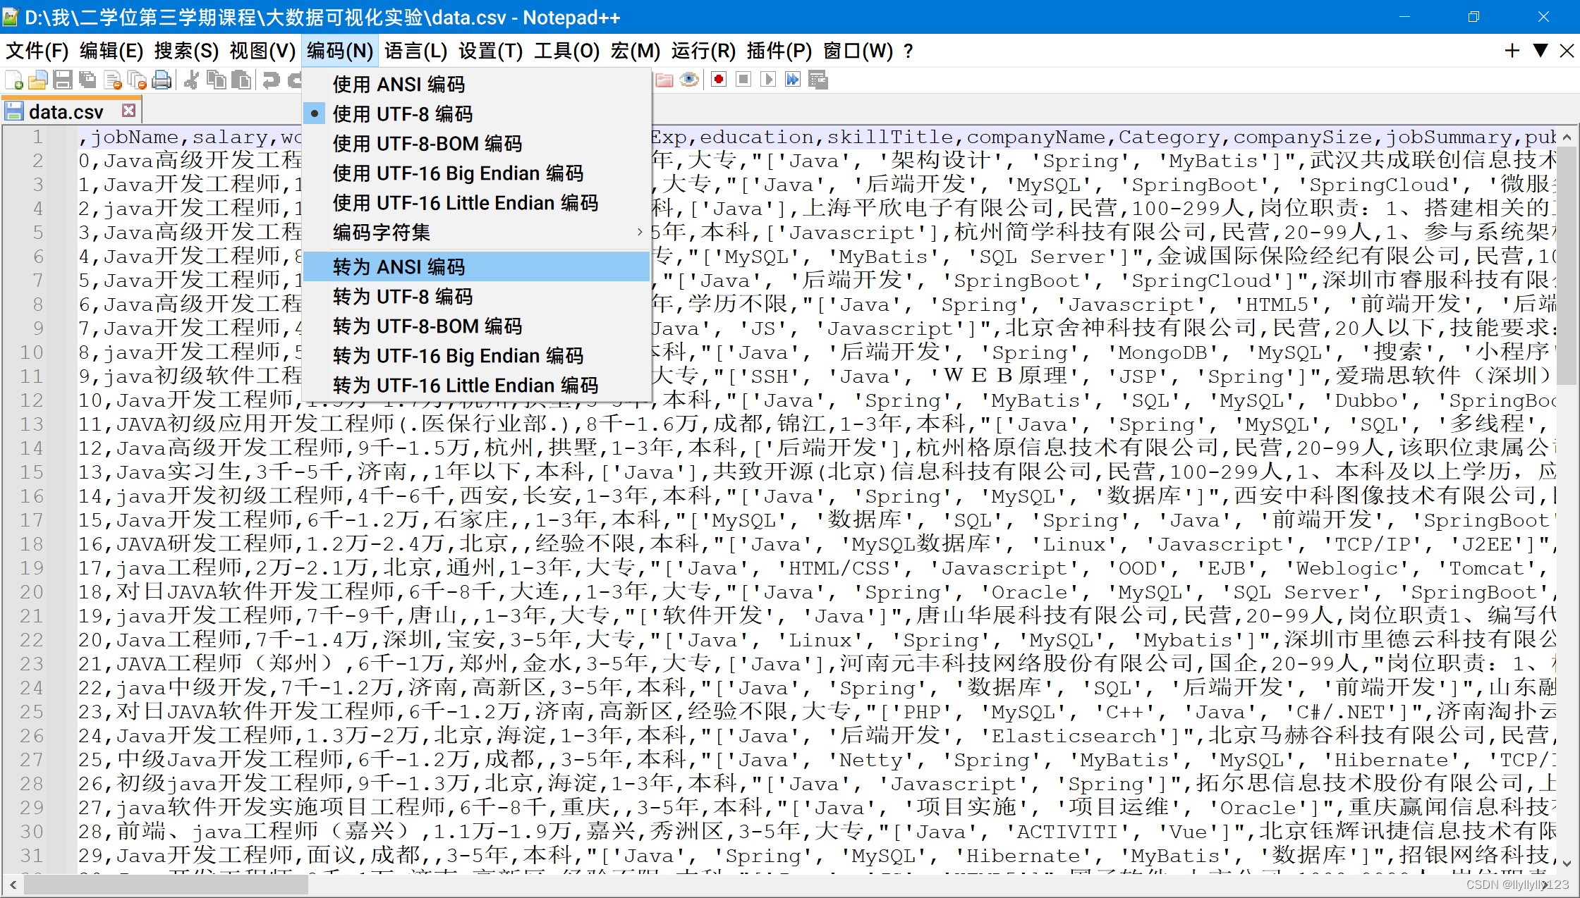Open the document list dropdown arrow
This screenshot has width=1580, height=898.
point(1540,50)
